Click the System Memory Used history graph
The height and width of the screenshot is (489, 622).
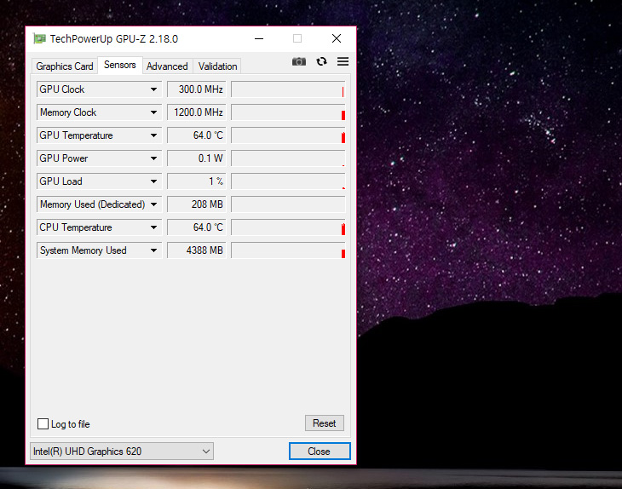tap(288, 250)
